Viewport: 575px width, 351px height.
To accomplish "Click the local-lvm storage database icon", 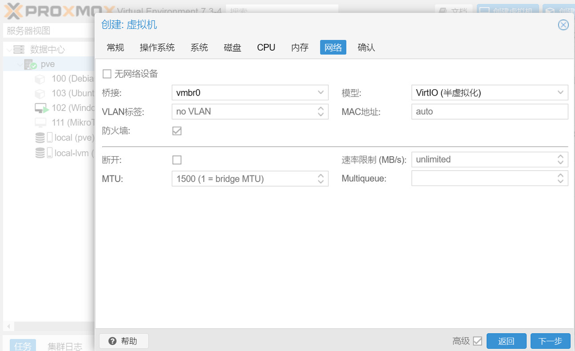I will [x=40, y=153].
